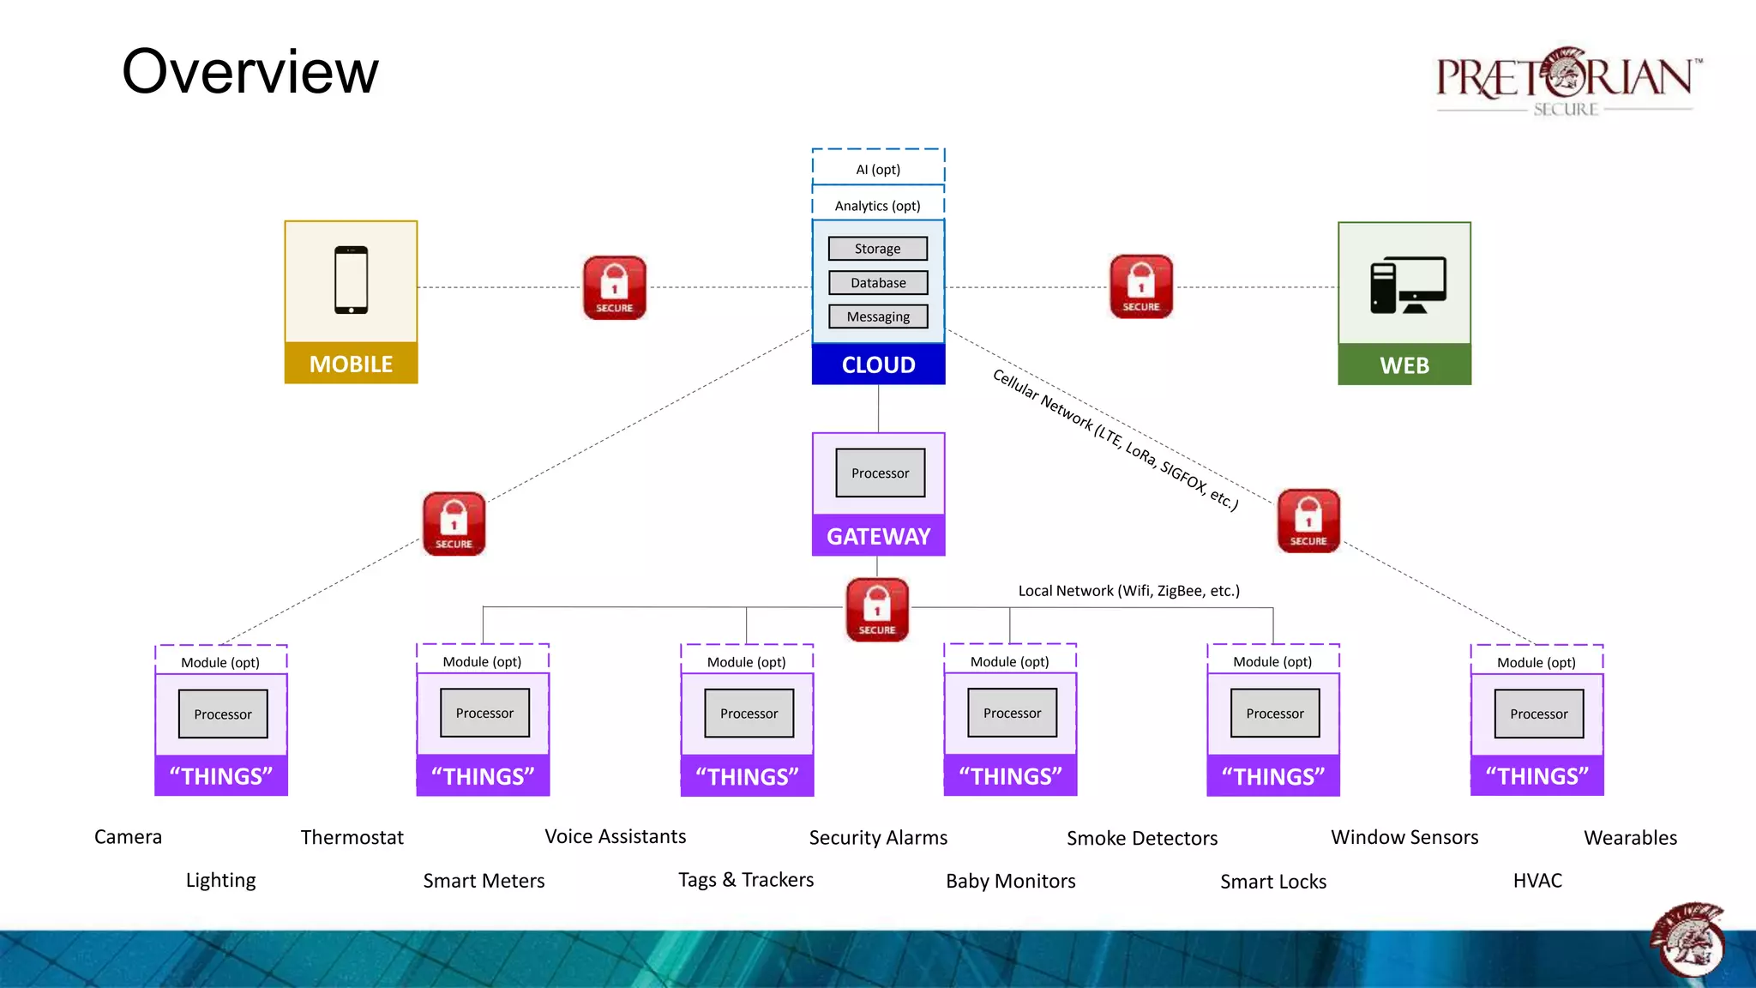Image resolution: width=1756 pixels, height=988 pixels.
Task: Click the secure lock on Cellular Network line
Action: [1308, 521]
